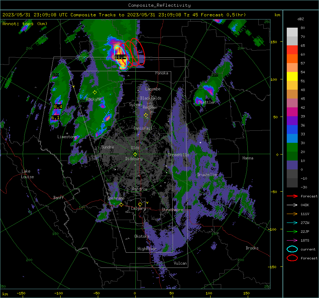Click the magenta 18TS arrow in legend
Viewport: 319px width, 298px height.
tap(292, 241)
